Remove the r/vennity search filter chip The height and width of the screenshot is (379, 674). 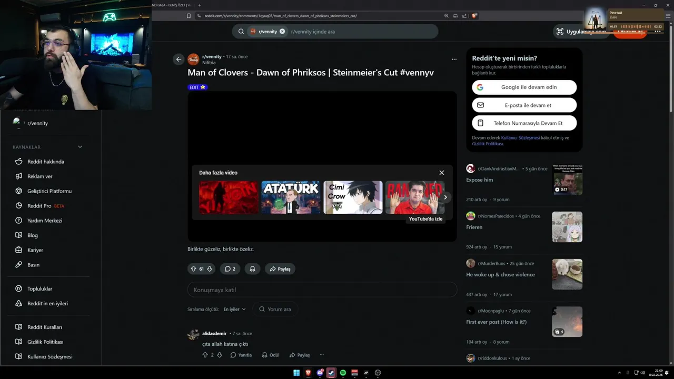(x=282, y=32)
